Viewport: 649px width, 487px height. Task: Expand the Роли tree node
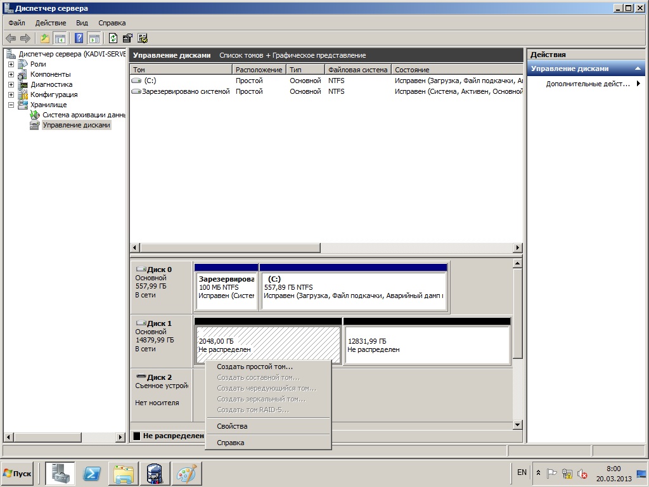(11, 64)
